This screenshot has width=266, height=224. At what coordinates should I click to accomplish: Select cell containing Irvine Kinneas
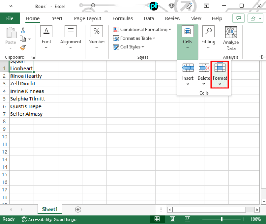tap(21, 91)
